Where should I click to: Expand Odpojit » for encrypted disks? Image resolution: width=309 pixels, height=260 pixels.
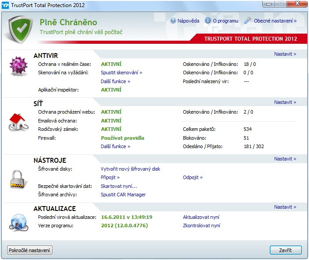(193, 177)
